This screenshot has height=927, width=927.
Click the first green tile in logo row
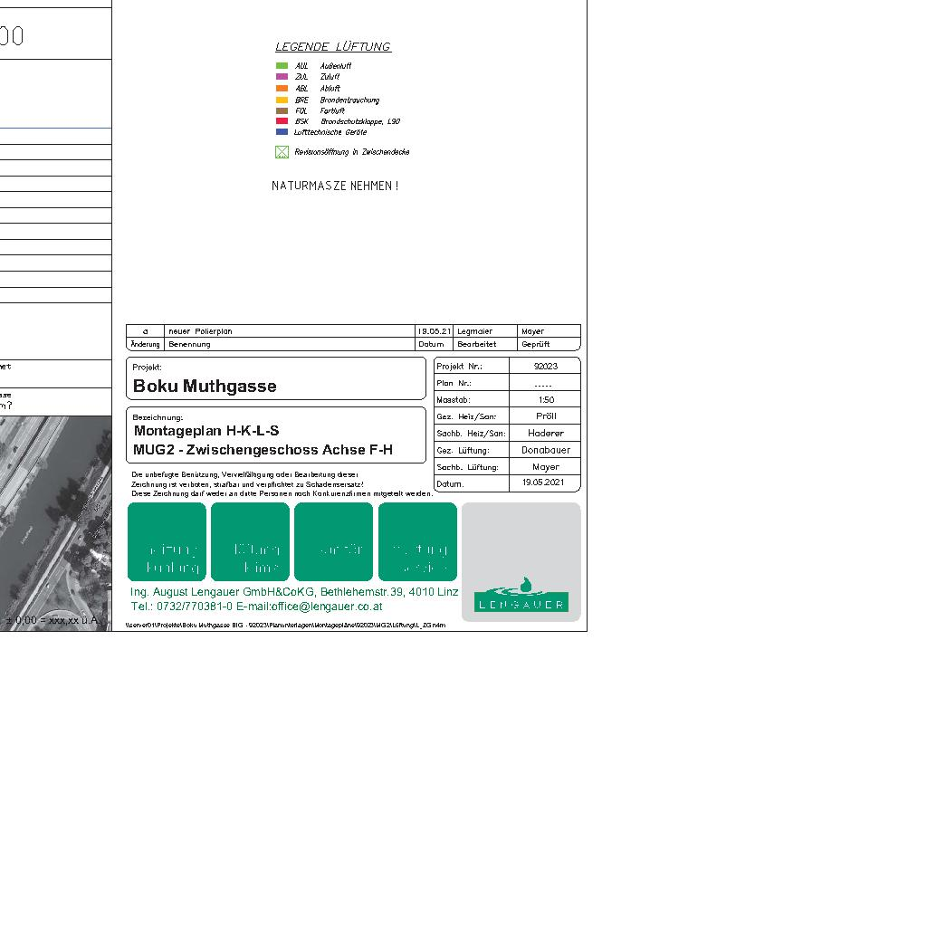[167, 541]
